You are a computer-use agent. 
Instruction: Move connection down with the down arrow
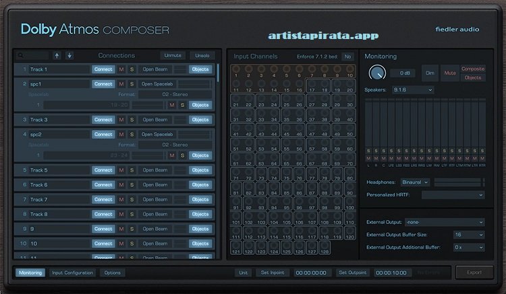point(69,56)
